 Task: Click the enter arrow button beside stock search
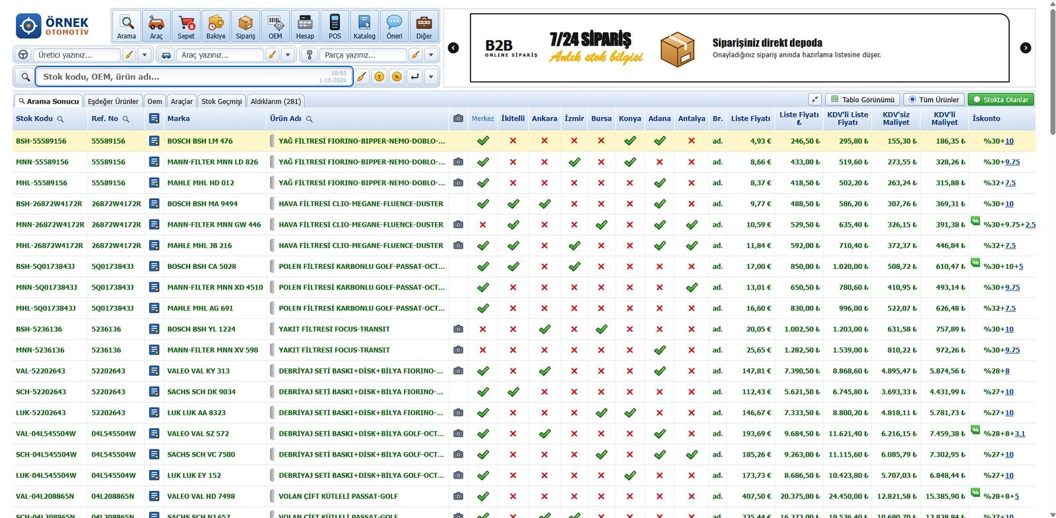click(x=414, y=76)
